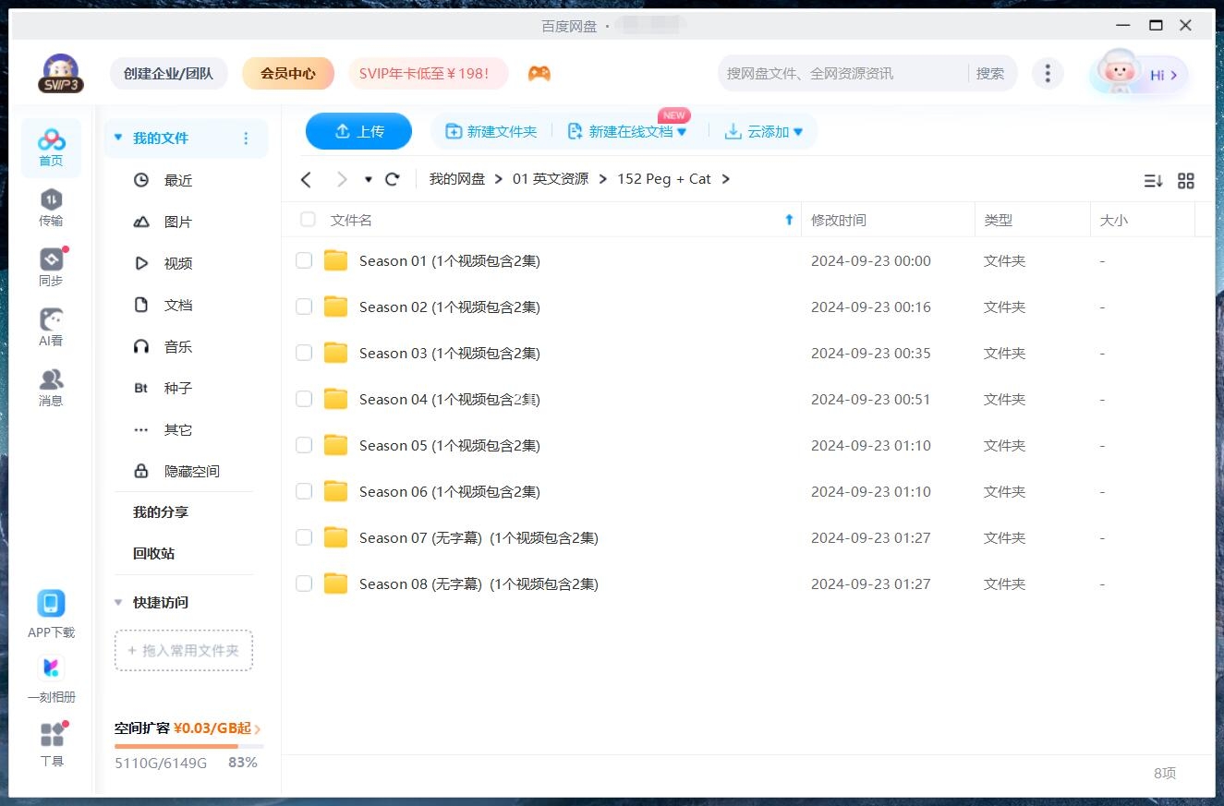The width and height of the screenshot is (1224, 806).
Task: Select all files using header checkbox
Action: point(307,220)
